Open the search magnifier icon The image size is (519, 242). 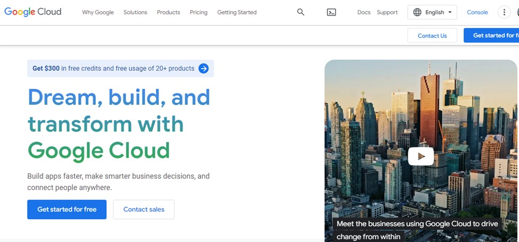301,12
